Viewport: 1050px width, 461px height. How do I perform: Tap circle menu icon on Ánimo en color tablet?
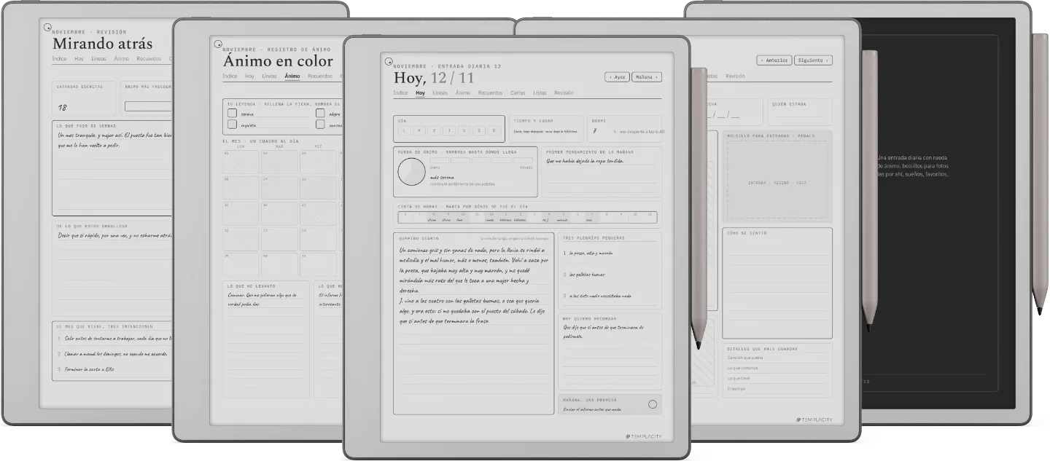pos(218,44)
